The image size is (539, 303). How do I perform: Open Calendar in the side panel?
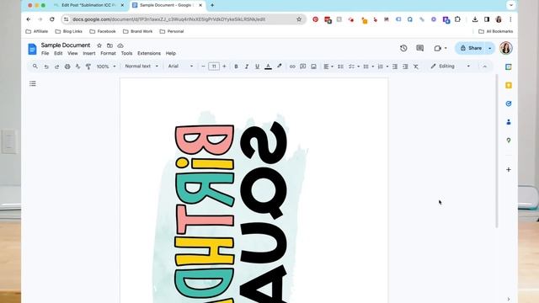509,67
